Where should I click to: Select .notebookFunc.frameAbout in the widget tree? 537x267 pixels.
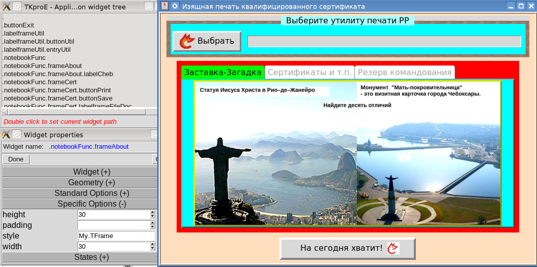coord(42,66)
